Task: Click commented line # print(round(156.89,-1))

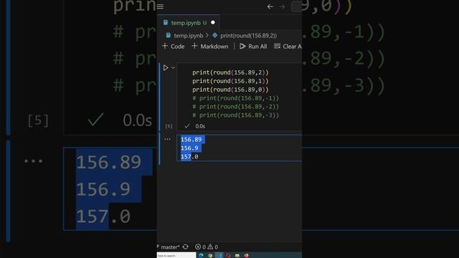Action: coord(236,98)
